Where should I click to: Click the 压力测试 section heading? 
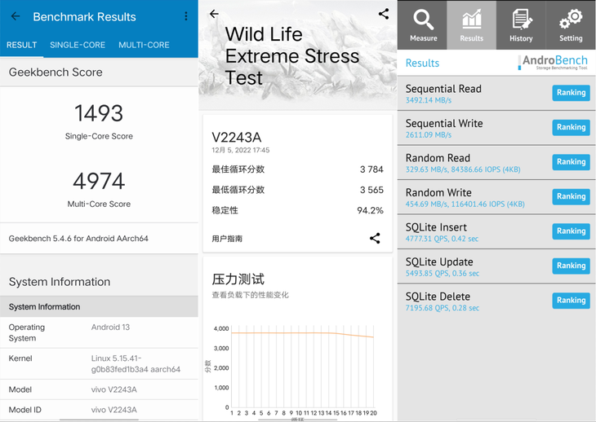[x=238, y=279]
